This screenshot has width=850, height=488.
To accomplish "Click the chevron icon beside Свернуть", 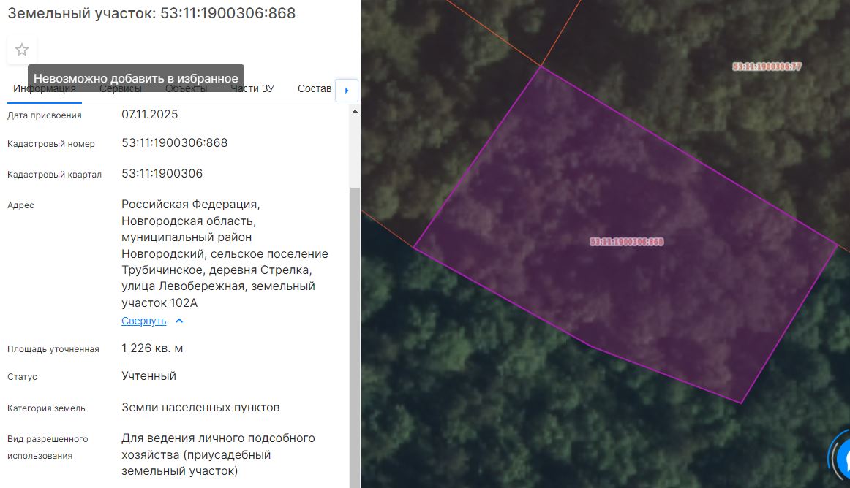I will [179, 321].
